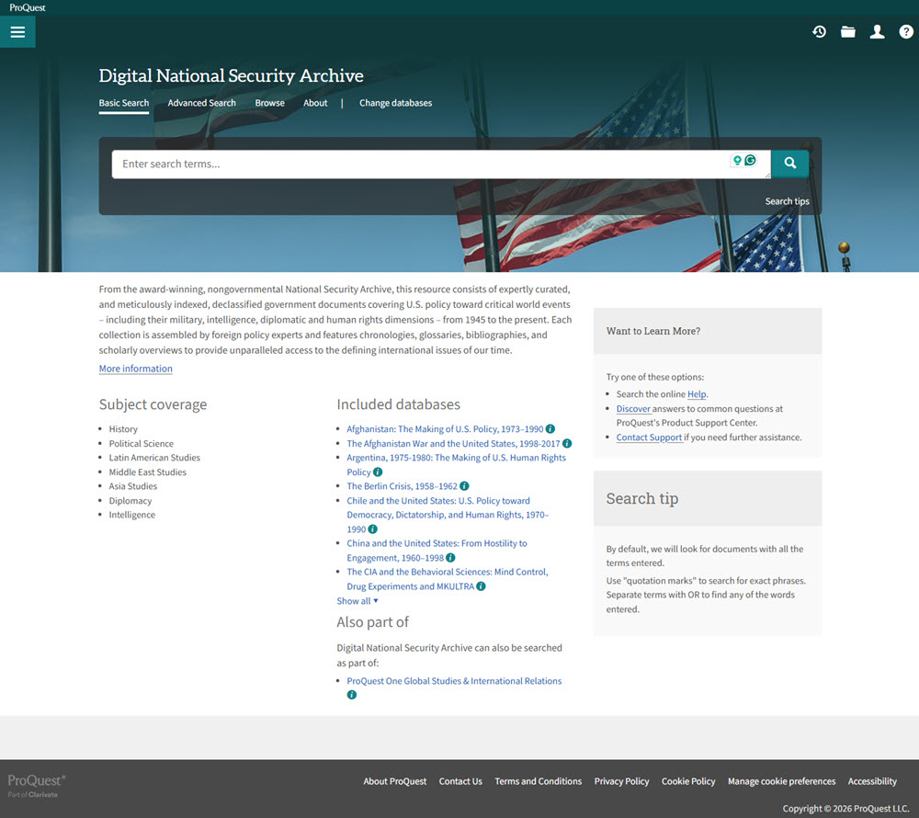
Task: Open Cookie Policy footer link
Action: click(x=688, y=781)
